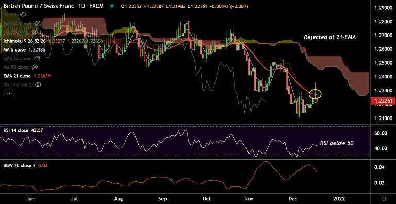396x204 pixels.
Task: Click the low price L1.21983 in header
Action: click(x=176, y=6)
